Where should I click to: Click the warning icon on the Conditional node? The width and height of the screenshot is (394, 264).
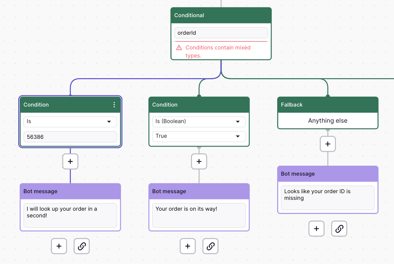(x=179, y=48)
